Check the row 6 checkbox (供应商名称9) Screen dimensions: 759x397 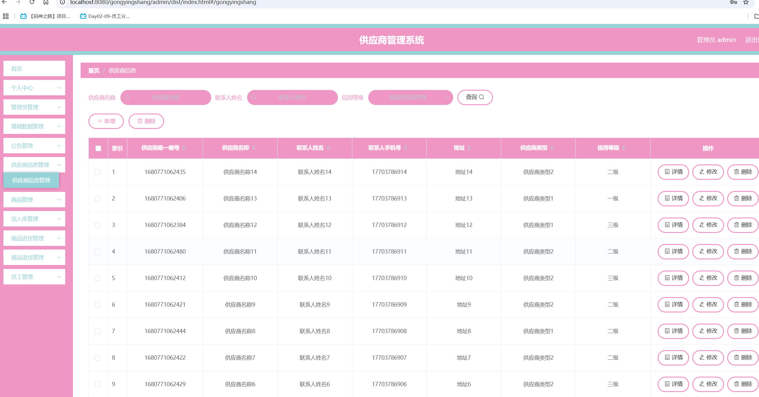tap(97, 305)
